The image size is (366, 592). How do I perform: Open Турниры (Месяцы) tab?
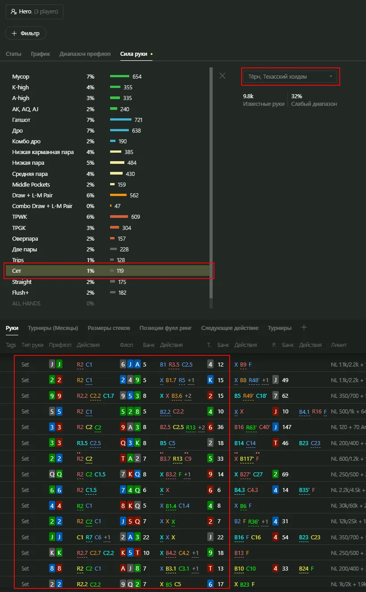coord(53,328)
